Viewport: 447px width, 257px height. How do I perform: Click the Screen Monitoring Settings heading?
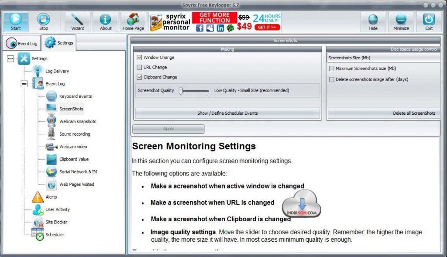194,146
